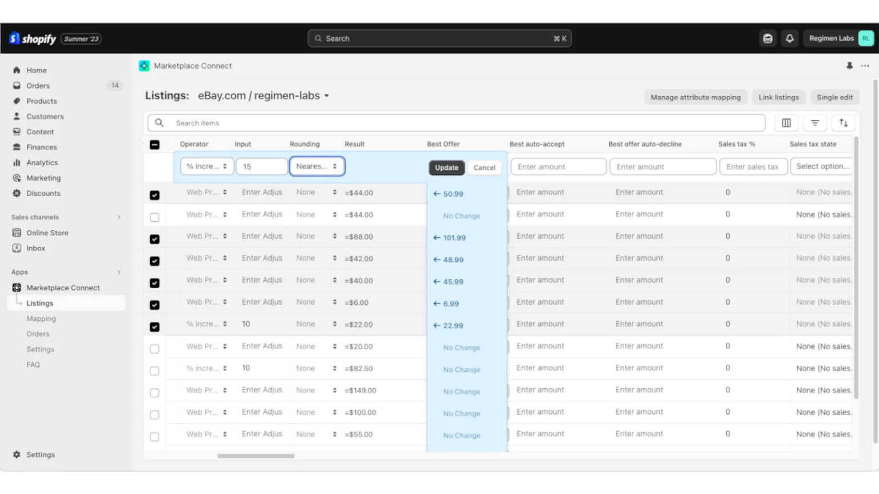Open the Rounding dropdown set to Nearest
This screenshot has height=494, width=879.
317,166
